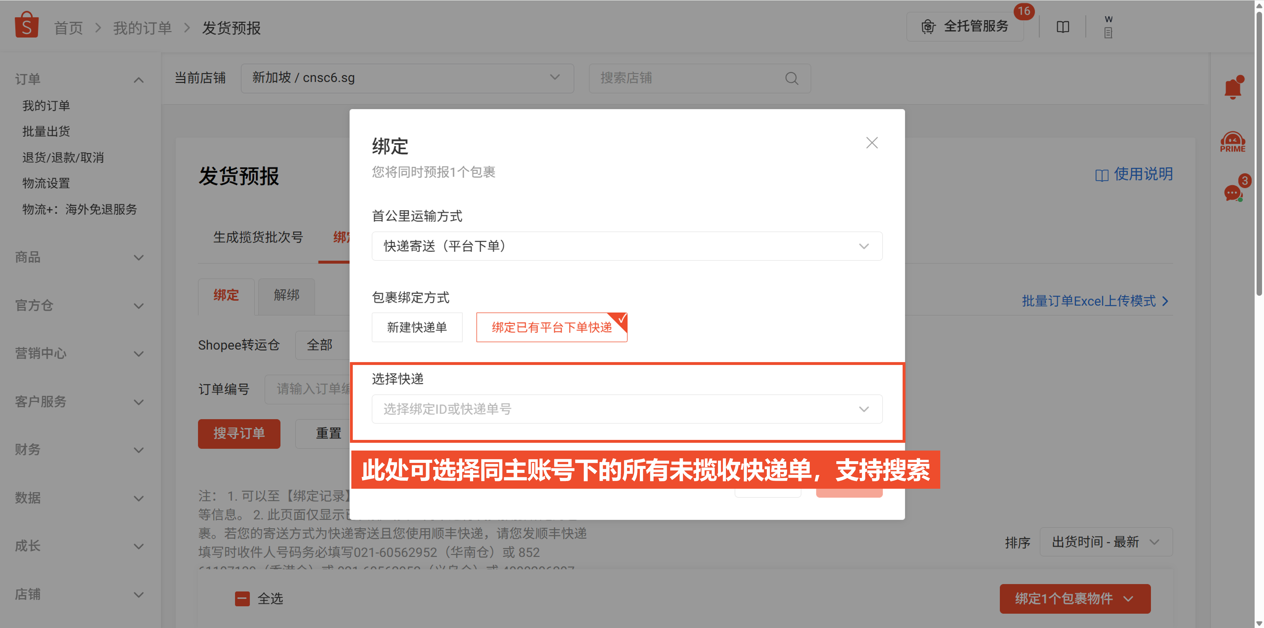Screen dimensions: 1264x628
Task: Select 绑定已有平台下单快递 option
Action: (552, 327)
